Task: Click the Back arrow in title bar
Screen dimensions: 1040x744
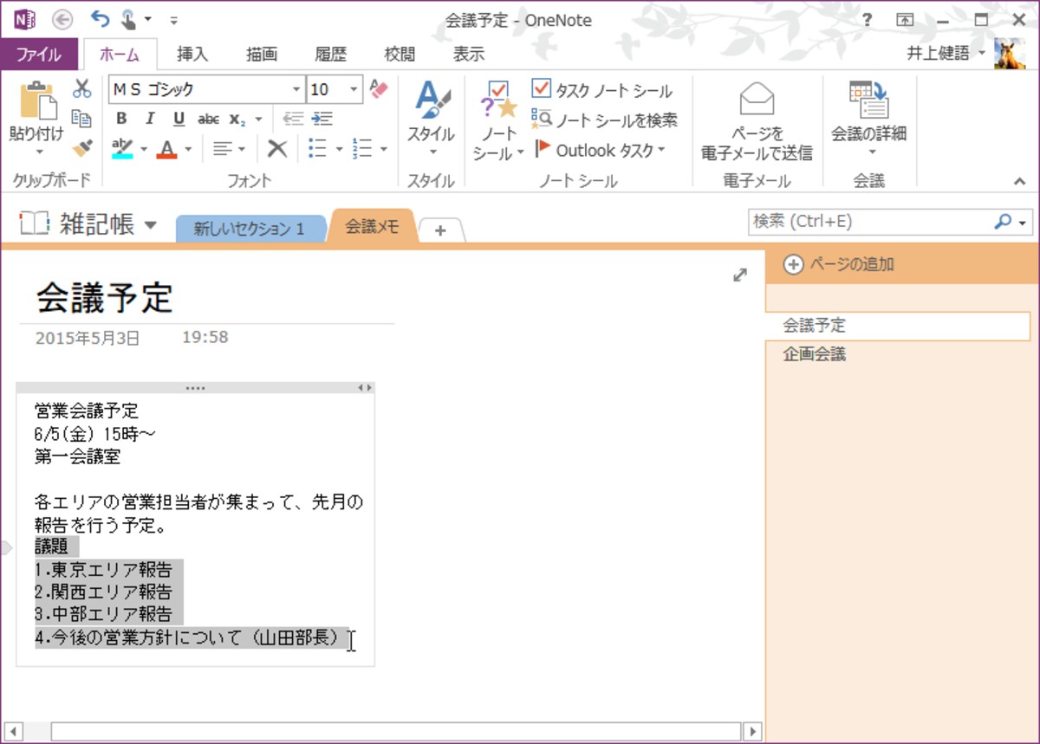Action: [62, 19]
